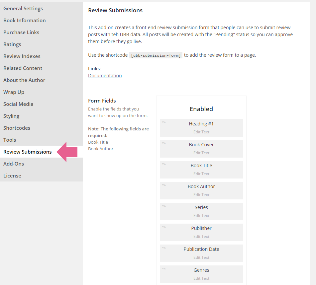The width and height of the screenshot is (316, 285).
Task: Expand Edit Text for the Genres field
Action: pos(201,278)
